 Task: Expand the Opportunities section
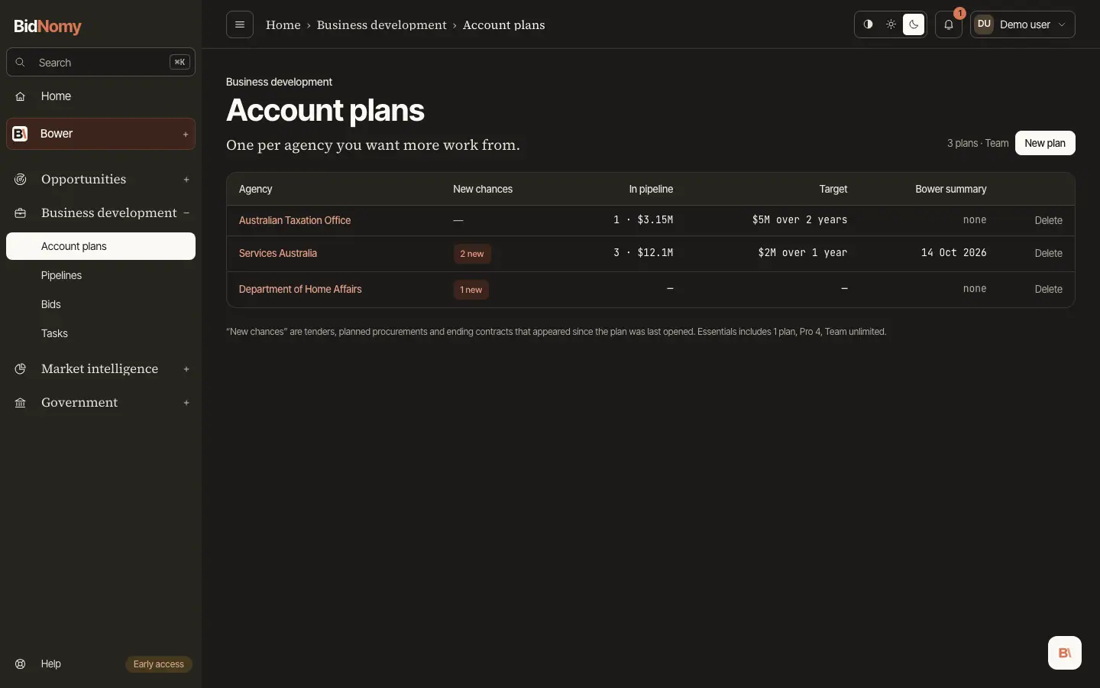tap(186, 180)
